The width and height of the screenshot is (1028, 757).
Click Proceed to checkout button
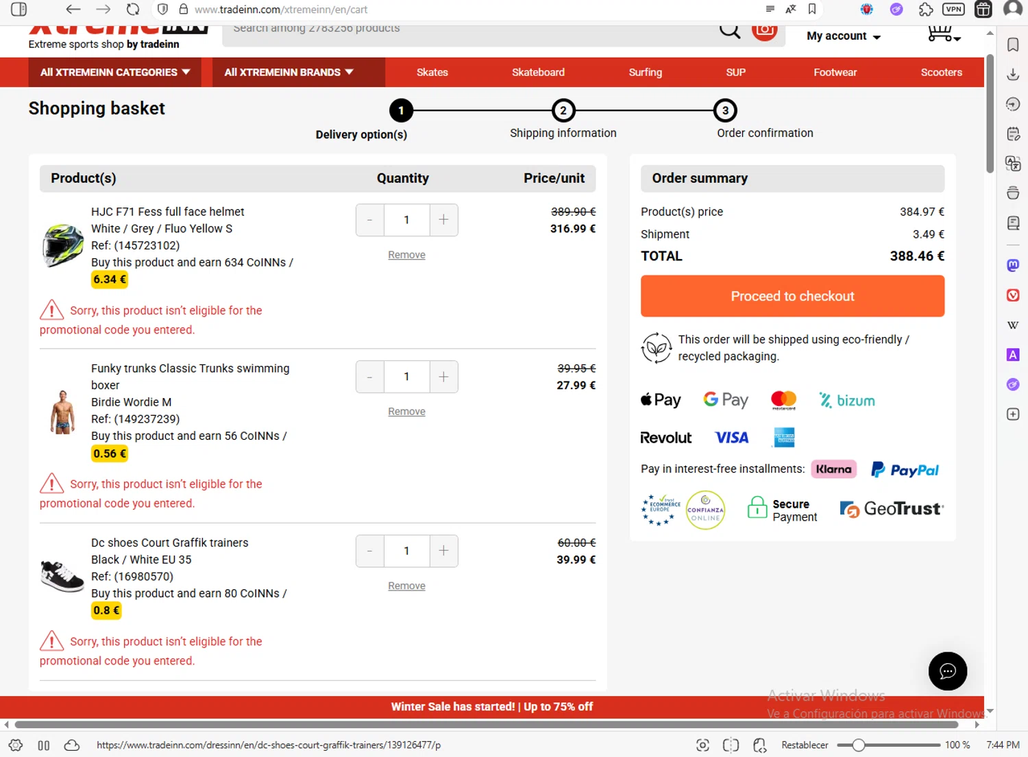point(792,296)
